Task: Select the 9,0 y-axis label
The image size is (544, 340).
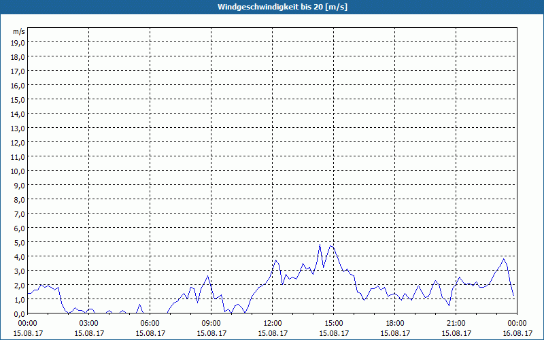Action: click(x=20, y=185)
